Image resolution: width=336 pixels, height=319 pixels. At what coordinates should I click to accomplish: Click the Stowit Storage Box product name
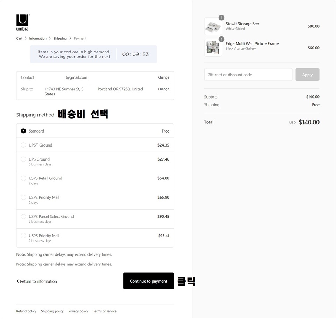pos(242,24)
